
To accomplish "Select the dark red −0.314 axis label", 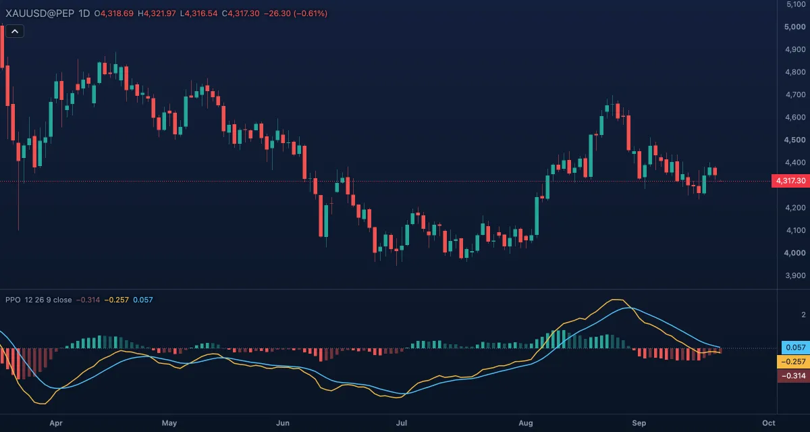I will coord(794,376).
